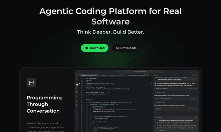Click the IDE title search box
Image resolution: width=221 pixels, height=132 pixels.
tap(140, 71)
